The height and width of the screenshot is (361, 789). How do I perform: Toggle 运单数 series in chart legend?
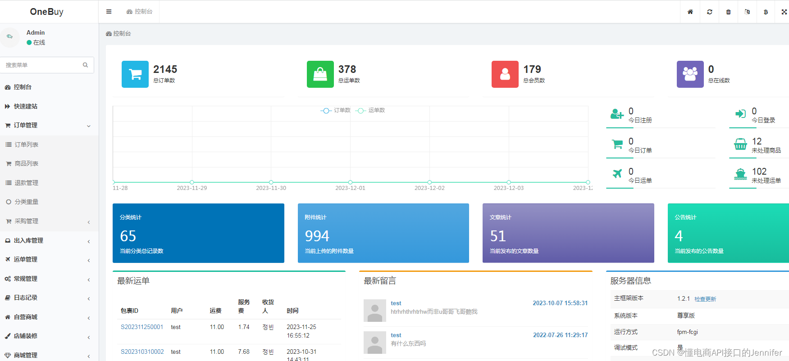coord(370,110)
